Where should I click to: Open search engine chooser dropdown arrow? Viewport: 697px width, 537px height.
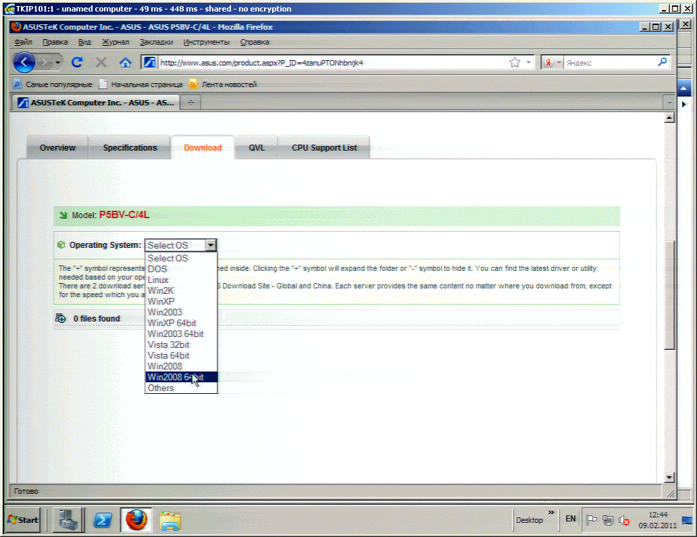[x=559, y=62]
